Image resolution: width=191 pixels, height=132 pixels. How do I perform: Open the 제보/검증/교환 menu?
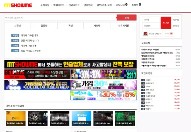104,5
